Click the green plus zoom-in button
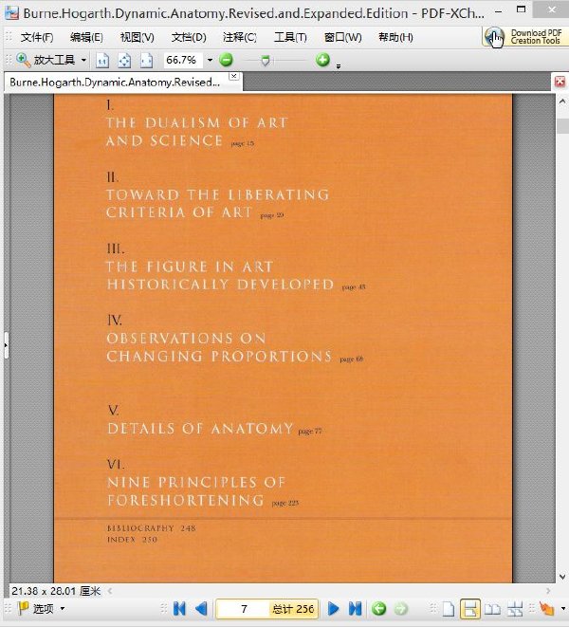This screenshot has height=627, width=569. [322, 60]
